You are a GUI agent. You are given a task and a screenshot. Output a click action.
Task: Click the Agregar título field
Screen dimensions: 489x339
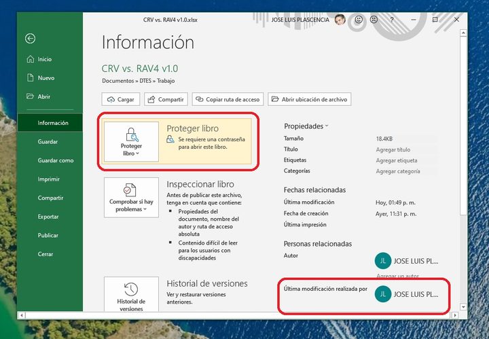point(406,149)
